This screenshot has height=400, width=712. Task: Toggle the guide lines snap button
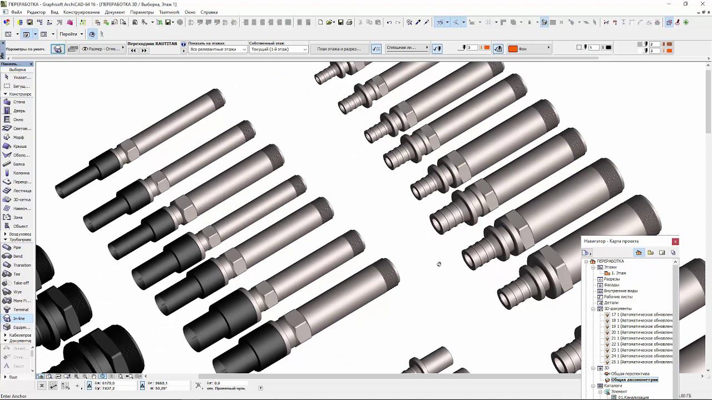click(440, 22)
